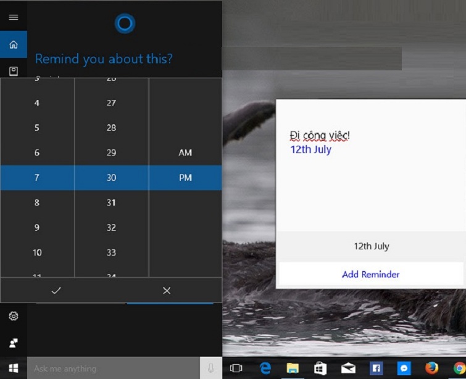Viewport: 466px width, 379px height.
Task: Click the Cortana feedback icon
Action: pyautogui.click(x=13, y=343)
